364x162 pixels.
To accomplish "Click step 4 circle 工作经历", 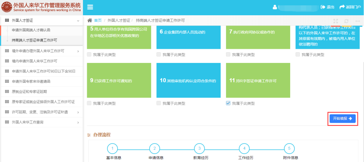I will pyautogui.click(x=244, y=149).
